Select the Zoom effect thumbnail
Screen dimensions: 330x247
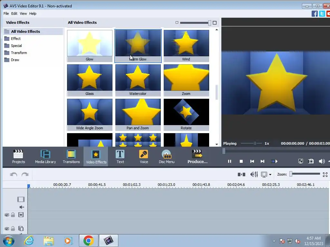click(x=186, y=80)
